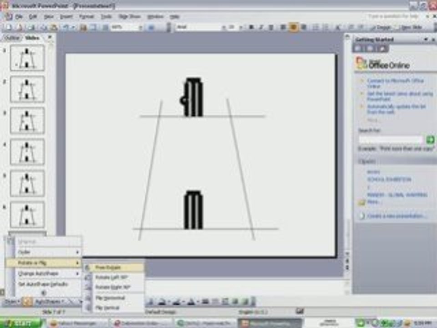Viewport: 437px width, 328px height.
Task: Click the New Slide toolbar button
Action: 412,27
